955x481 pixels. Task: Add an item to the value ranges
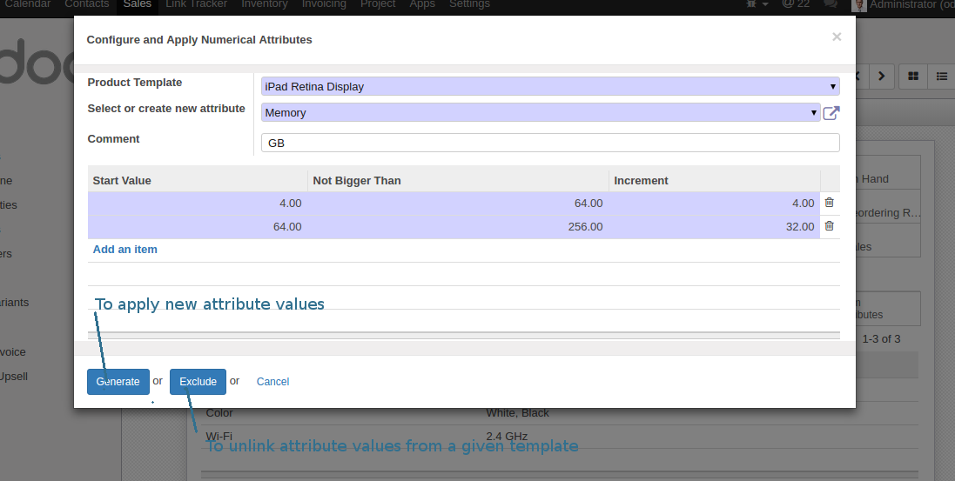coord(124,250)
